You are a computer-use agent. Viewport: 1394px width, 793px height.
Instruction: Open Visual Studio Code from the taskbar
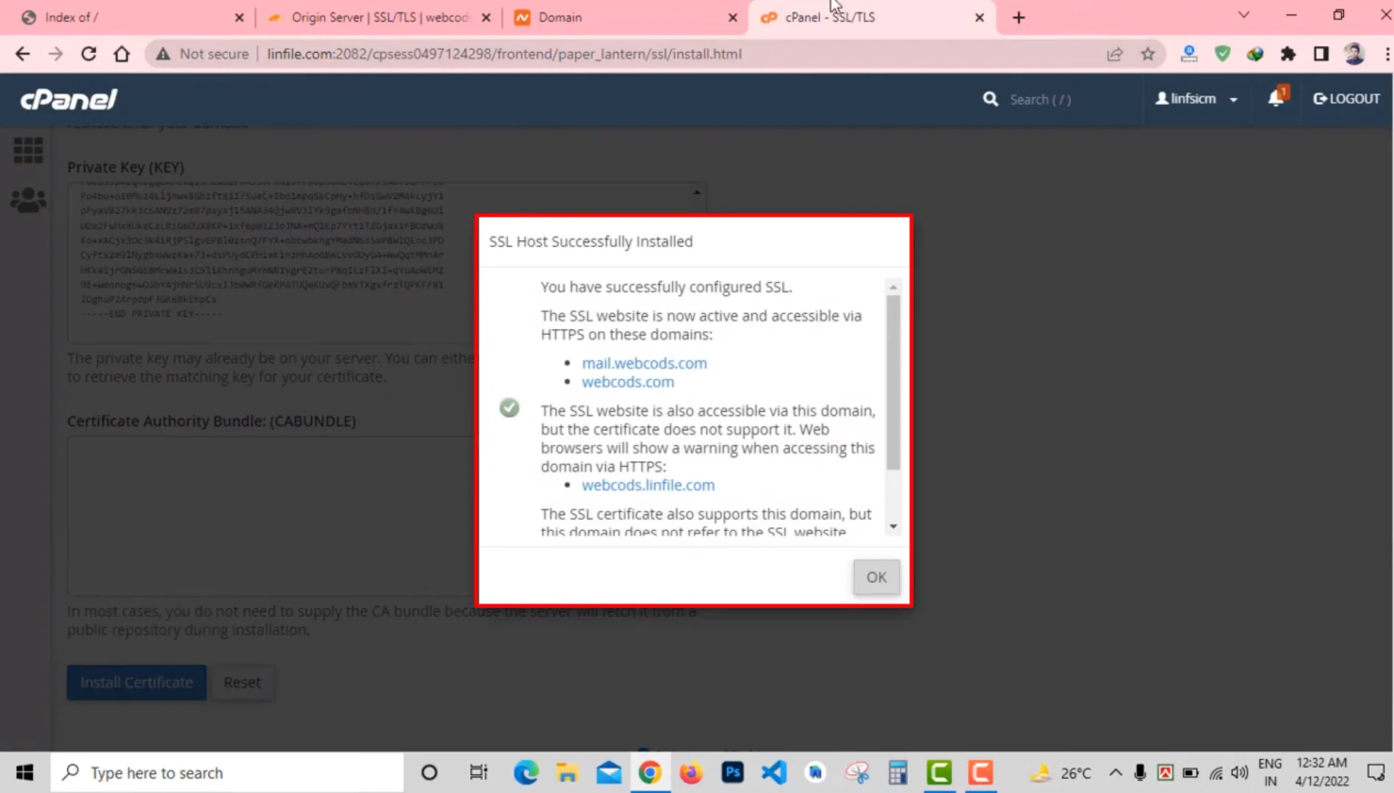pos(774,772)
